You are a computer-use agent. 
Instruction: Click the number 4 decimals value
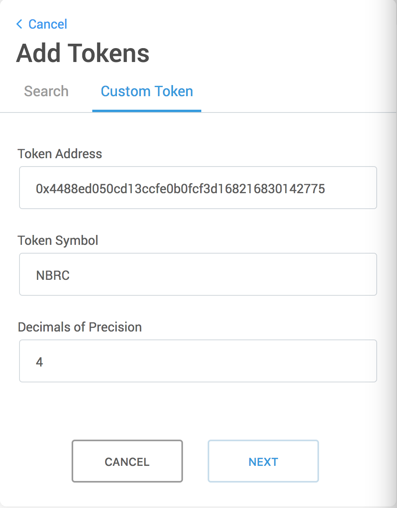click(x=39, y=362)
